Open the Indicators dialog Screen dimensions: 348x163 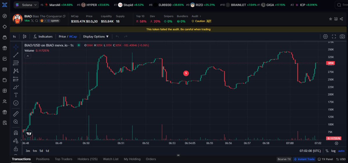click(43, 36)
